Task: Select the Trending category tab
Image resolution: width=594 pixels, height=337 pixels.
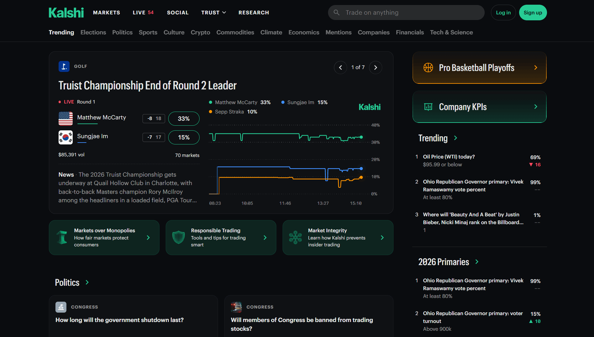Action: [x=61, y=32]
